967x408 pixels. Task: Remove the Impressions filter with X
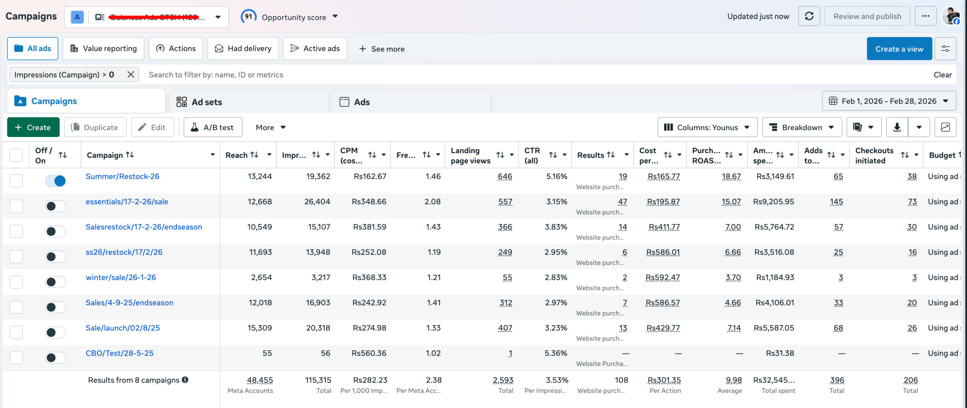click(131, 75)
